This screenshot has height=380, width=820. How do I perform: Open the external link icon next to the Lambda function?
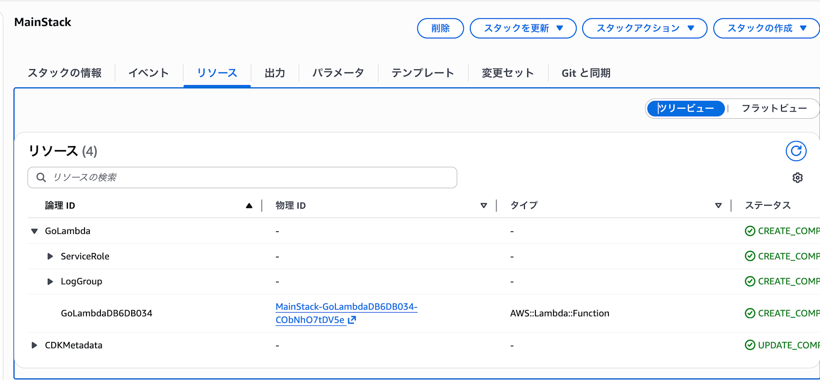click(x=352, y=320)
